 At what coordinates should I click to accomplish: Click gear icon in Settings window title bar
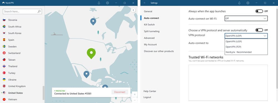tap(248, 3)
